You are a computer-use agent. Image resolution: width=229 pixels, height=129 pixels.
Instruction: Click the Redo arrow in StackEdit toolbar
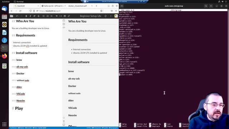click(21, 16)
